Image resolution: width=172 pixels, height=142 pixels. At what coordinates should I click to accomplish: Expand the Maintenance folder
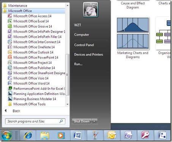tap(34, 6)
